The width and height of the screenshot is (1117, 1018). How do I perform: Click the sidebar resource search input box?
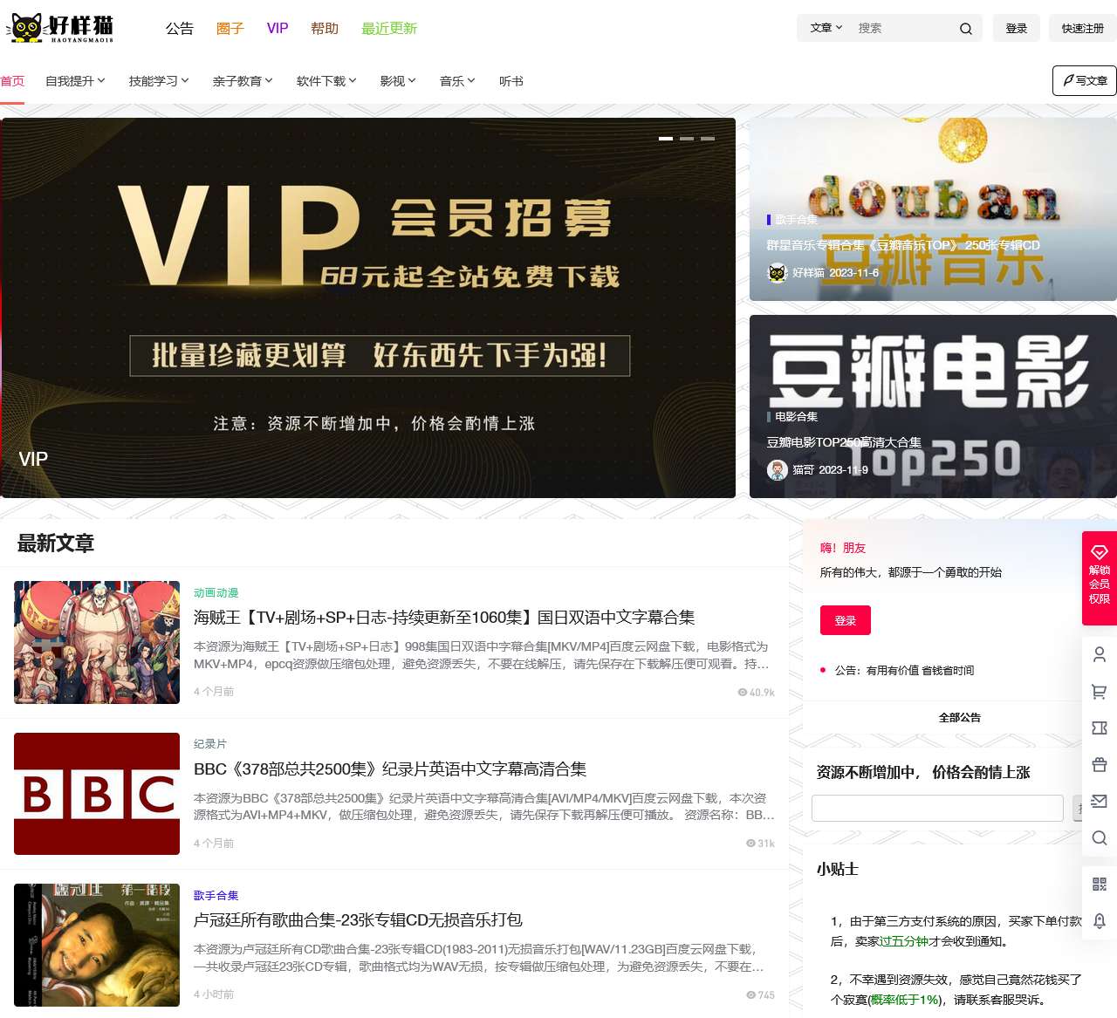937,808
